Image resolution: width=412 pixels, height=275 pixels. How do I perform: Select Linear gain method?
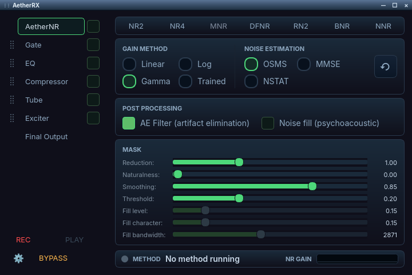pos(129,64)
